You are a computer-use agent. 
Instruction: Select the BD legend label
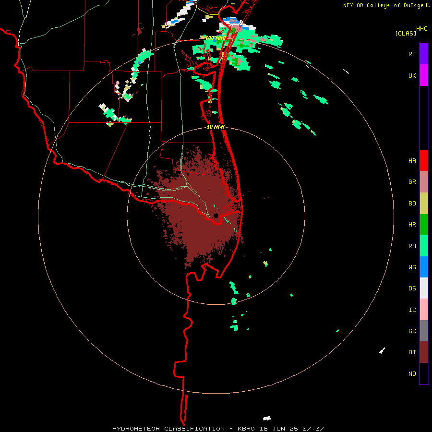412,204
